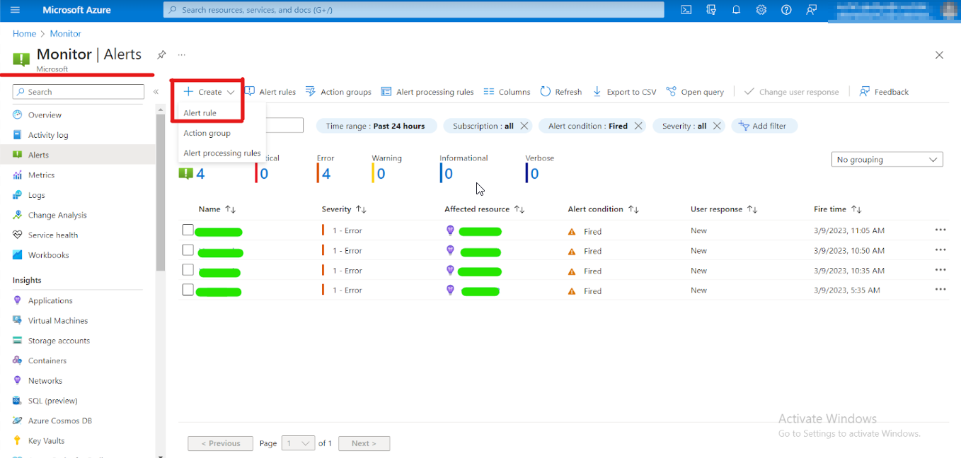Open Activity log in the sidebar
The width and height of the screenshot is (961, 458).
click(48, 135)
